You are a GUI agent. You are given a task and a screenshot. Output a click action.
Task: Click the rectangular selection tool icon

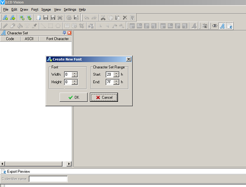[67, 26]
